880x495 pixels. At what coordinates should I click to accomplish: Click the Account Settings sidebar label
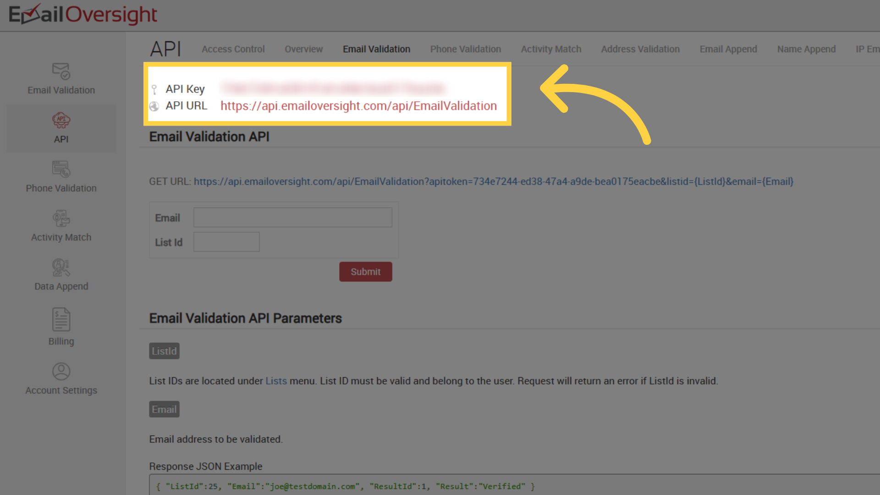61,390
